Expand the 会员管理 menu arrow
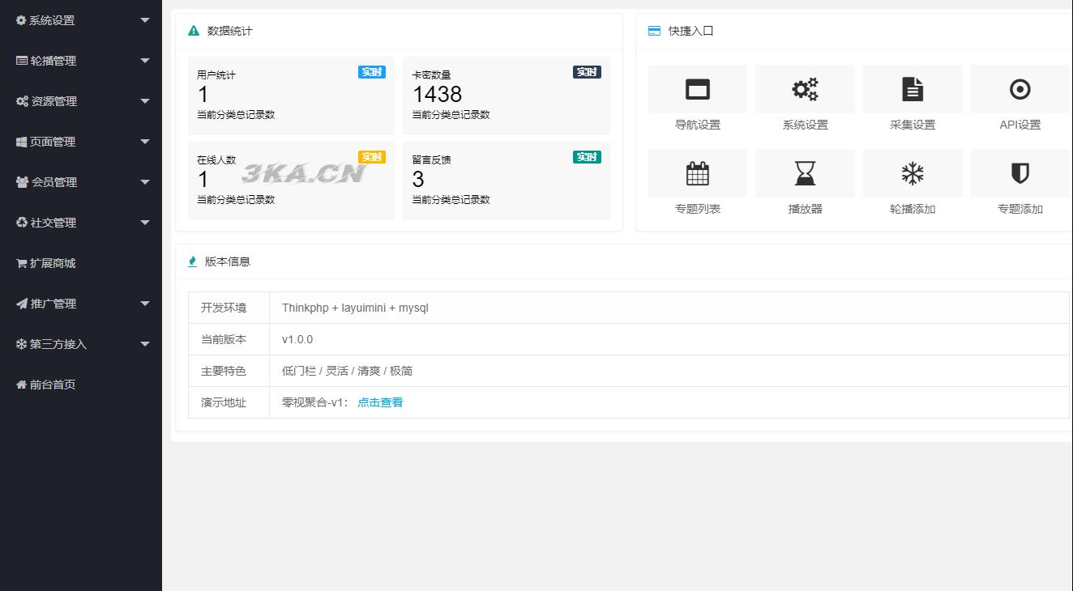The height and width of the screenshot is (591, 1073). point(145,182)
